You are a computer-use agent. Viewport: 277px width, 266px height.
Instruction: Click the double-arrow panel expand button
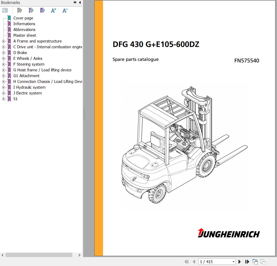75,3
